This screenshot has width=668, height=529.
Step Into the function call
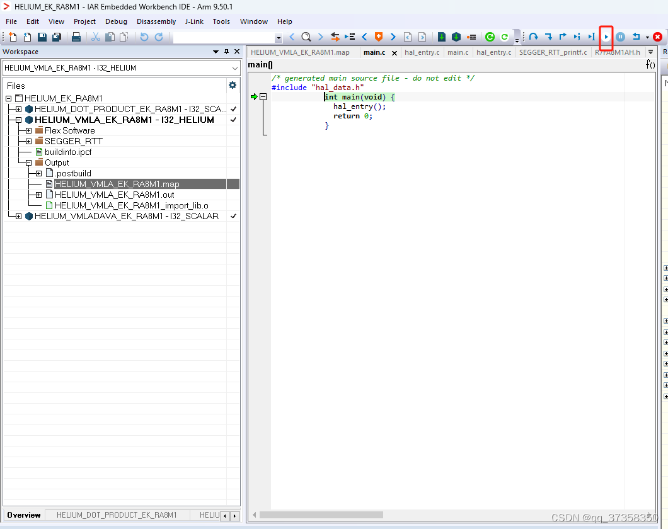(x=548, y=37)
